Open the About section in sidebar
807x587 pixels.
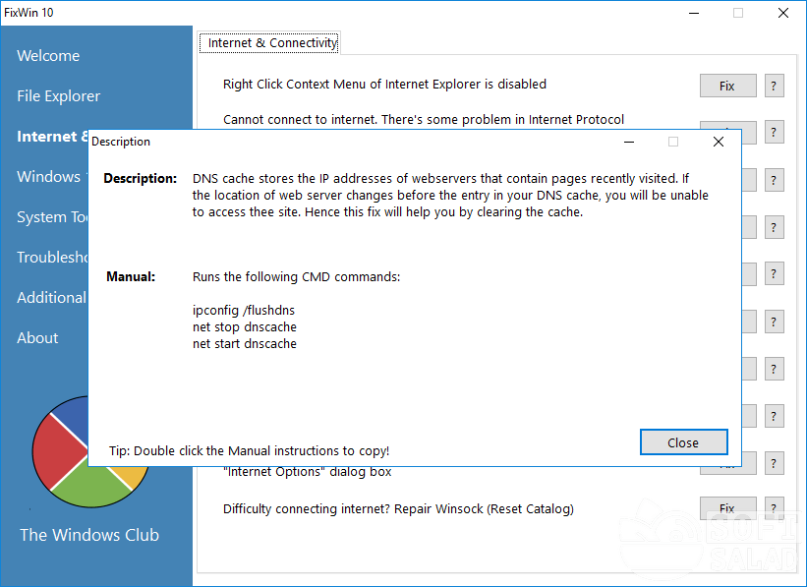[x=37, y=338]
